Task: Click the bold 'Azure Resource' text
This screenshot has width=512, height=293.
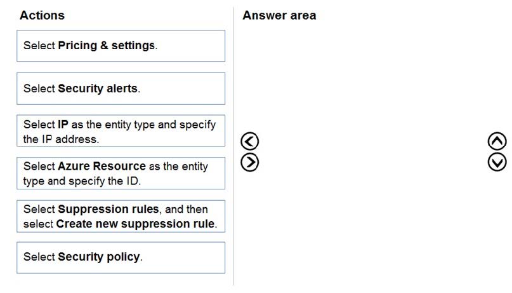Action: (x=102, y=166)
